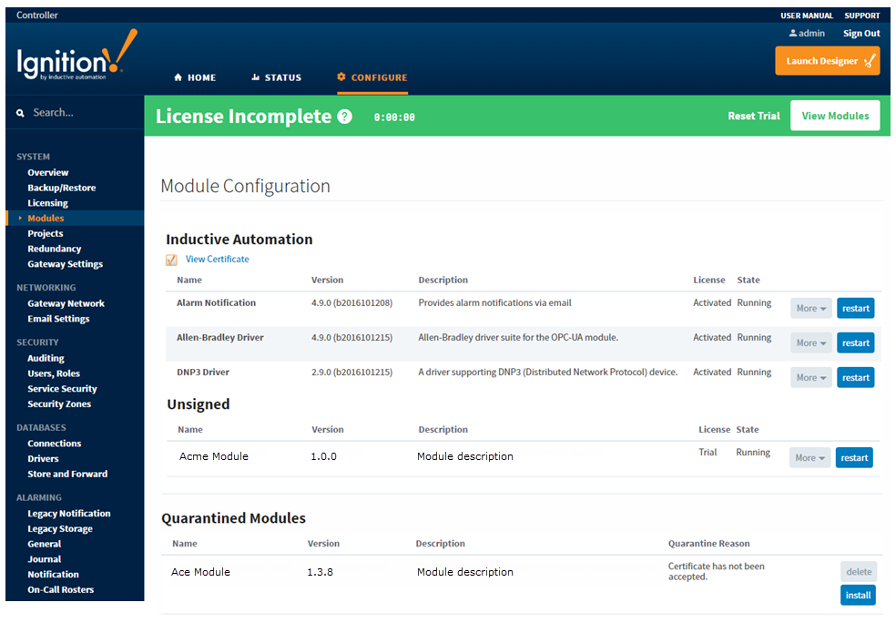Open the More dropdown for Alarm Notification

click(809, 308)
